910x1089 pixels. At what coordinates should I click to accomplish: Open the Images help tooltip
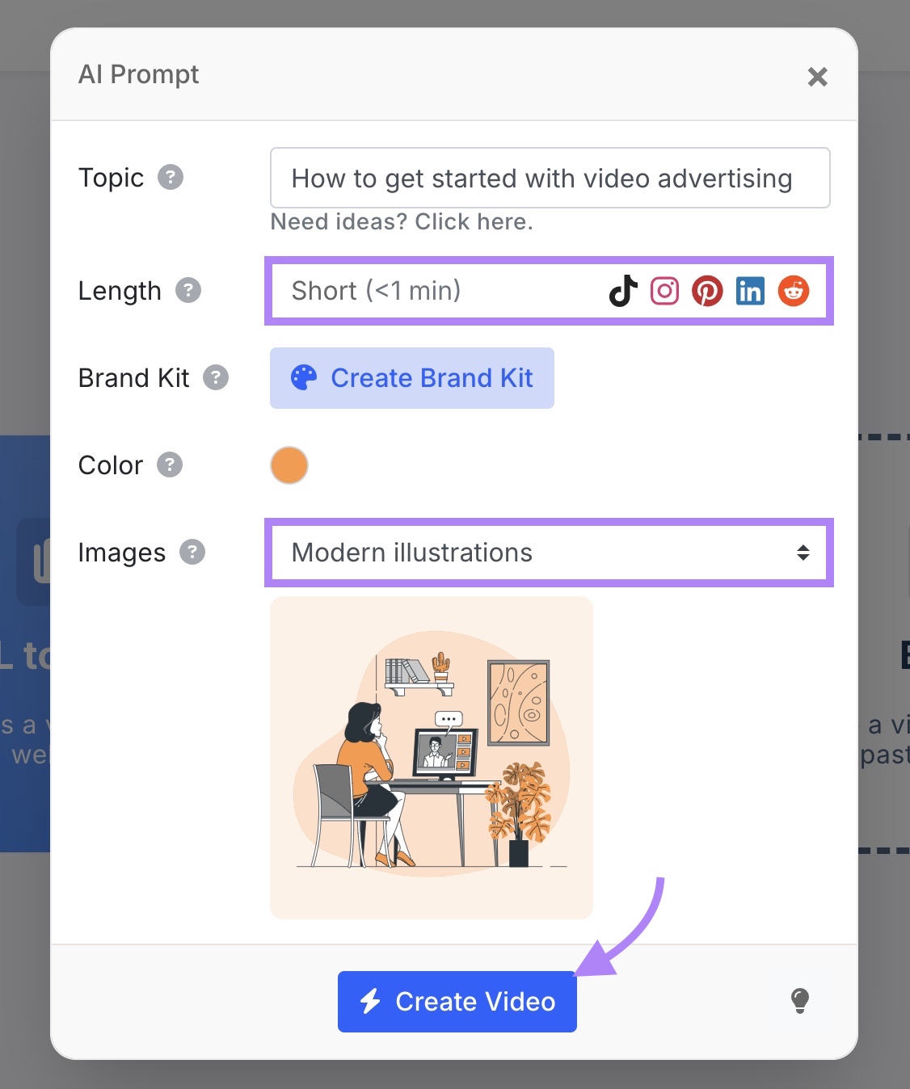192,553
